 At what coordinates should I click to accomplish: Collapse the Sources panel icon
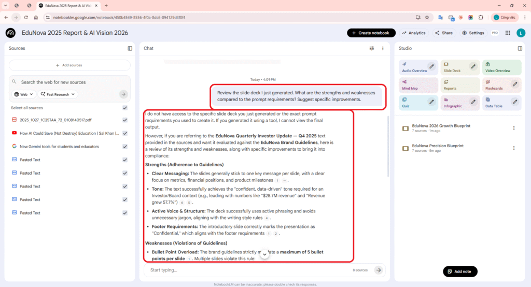click(130, 48)
